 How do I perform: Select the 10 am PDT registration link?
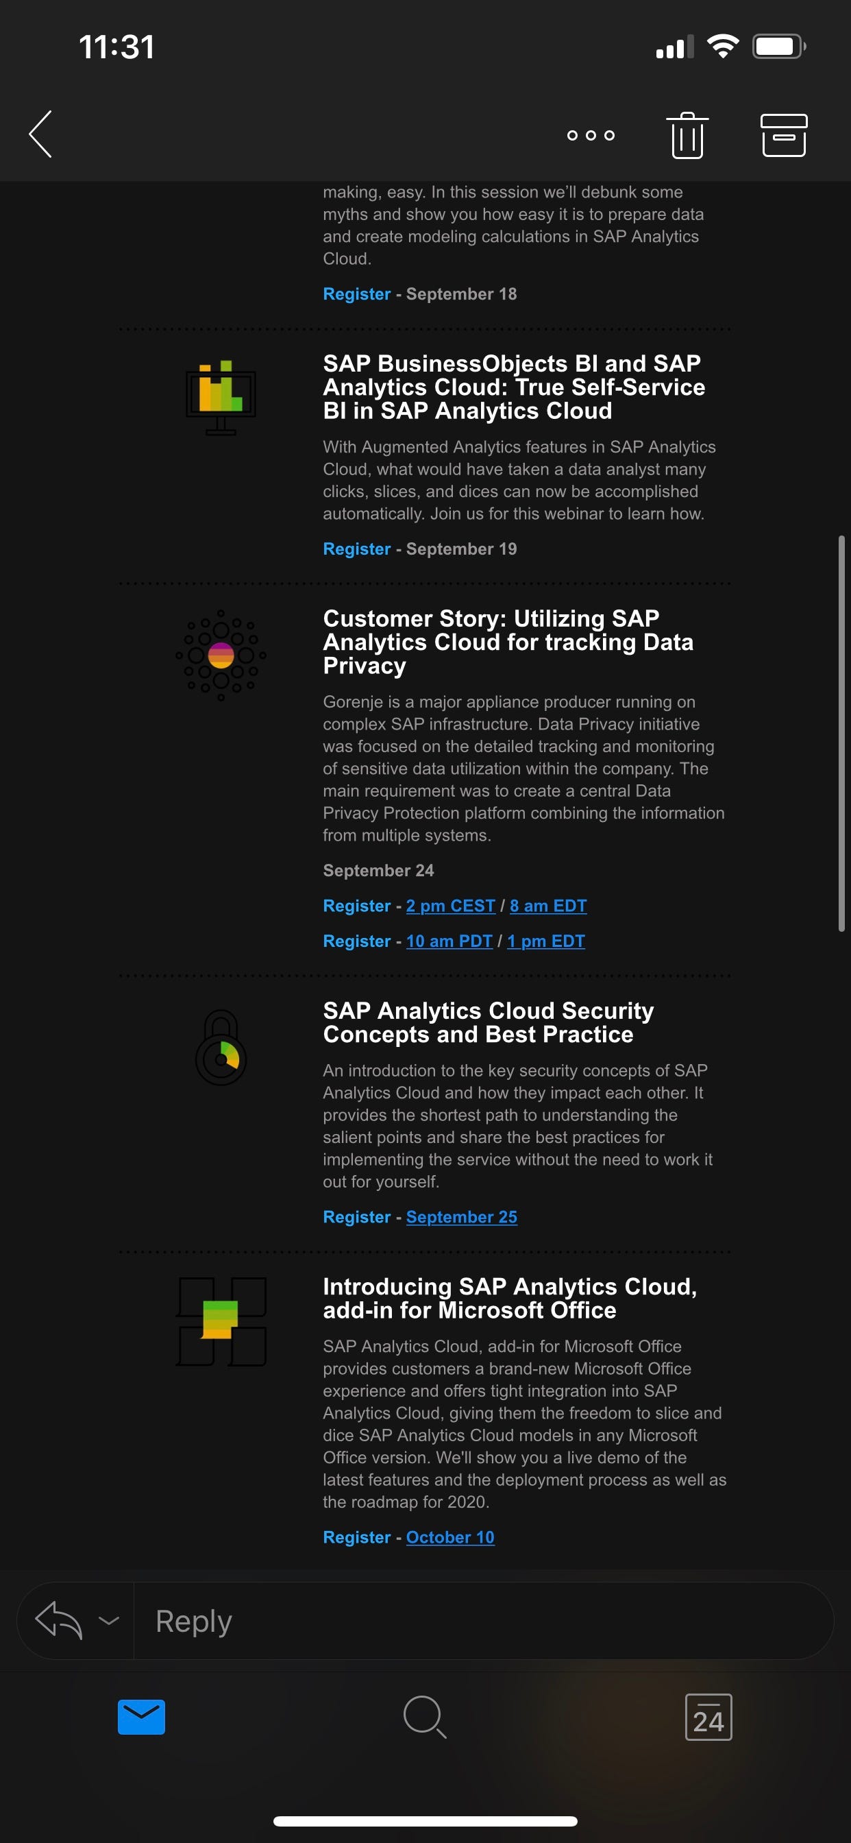(x=449, y=941)
